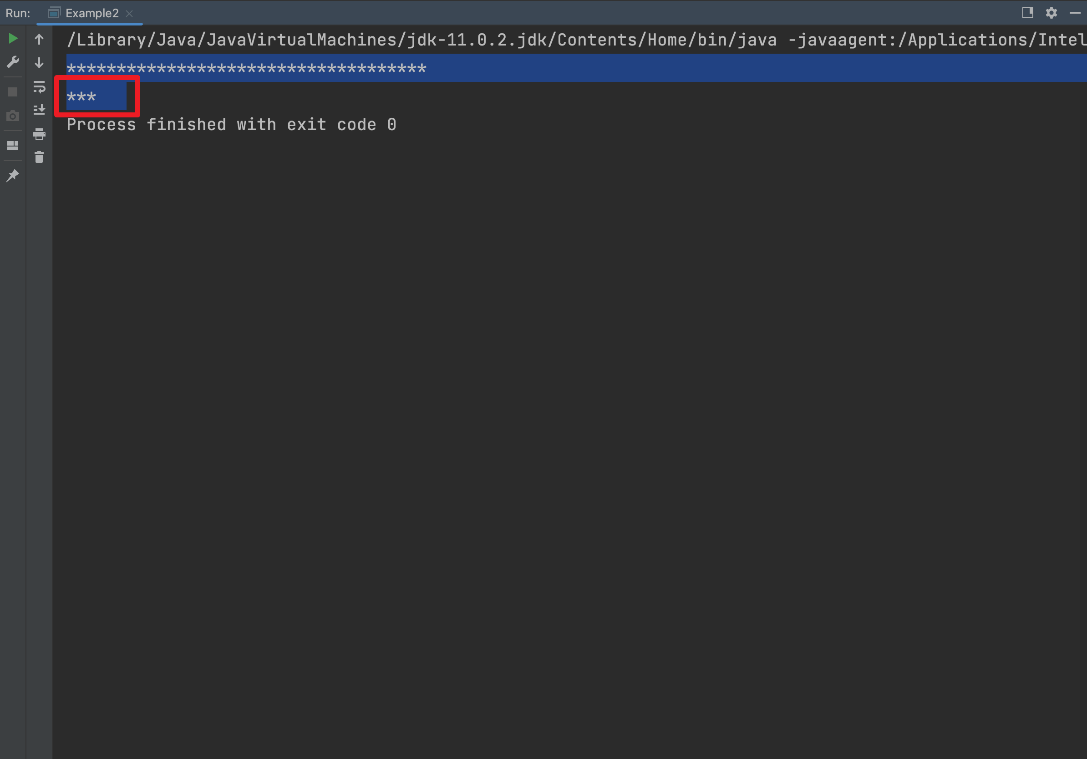Restore layout using the panels icon
This screenshot has height=759, width=1087.
tap(13, 145)
